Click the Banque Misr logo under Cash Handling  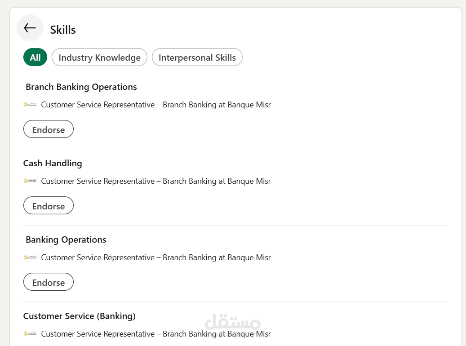30,181
